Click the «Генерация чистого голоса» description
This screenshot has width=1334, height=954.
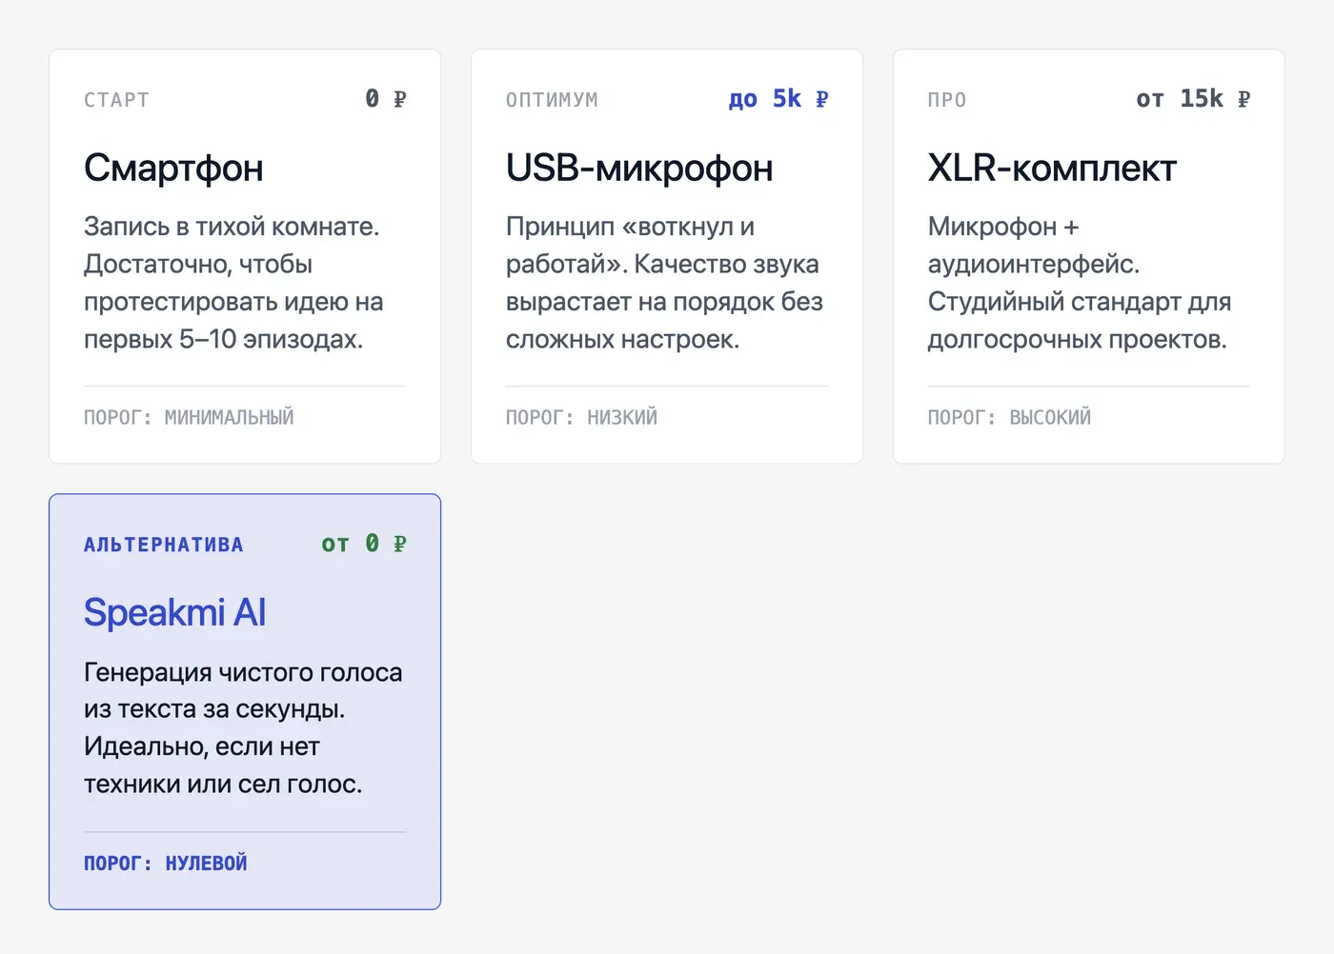[x=243, y=728]
